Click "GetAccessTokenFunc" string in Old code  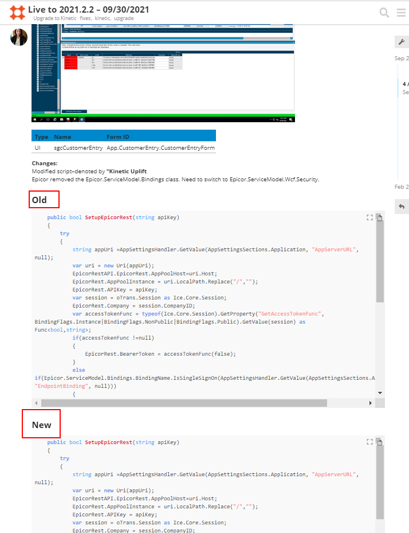[x=289, y=314]
